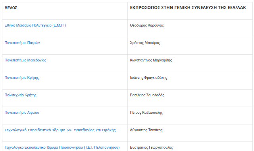Image resolution: width=254 pixels, height=151 pixels.
Task: Open Εθνικό Μετσόβιο Πολυτεχνείο (Ε.Μ.Π.) link
Action: click(35, 25)
